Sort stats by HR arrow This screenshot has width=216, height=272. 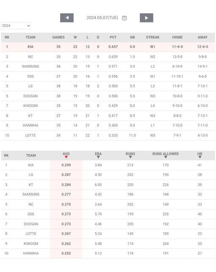(200, 157)
